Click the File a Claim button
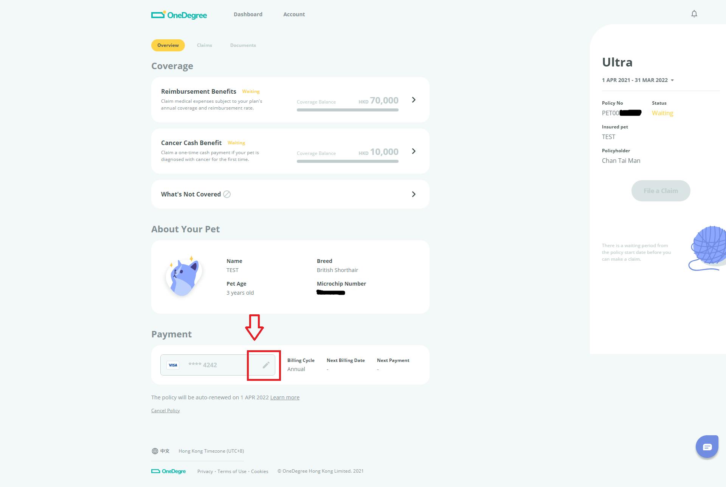The image size is (726, 487). 661,191
